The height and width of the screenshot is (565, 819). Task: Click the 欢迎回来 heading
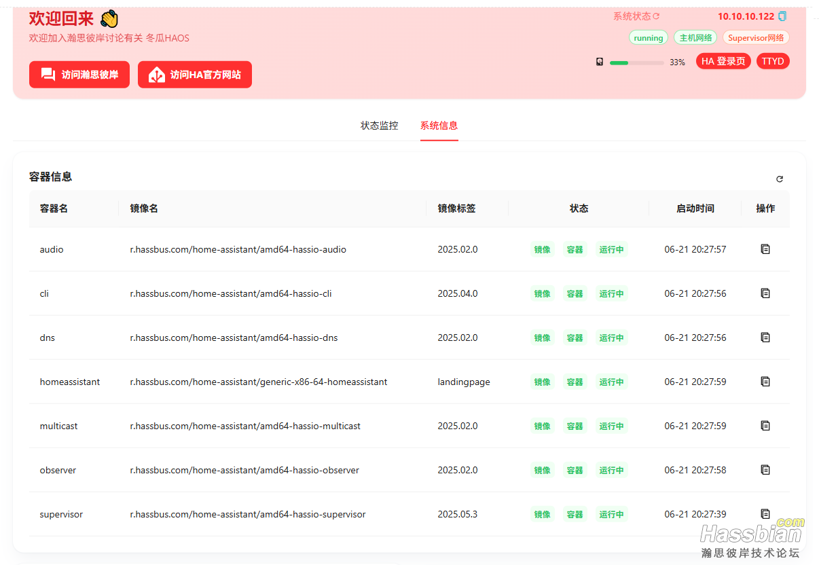click(x=61, y=18)
